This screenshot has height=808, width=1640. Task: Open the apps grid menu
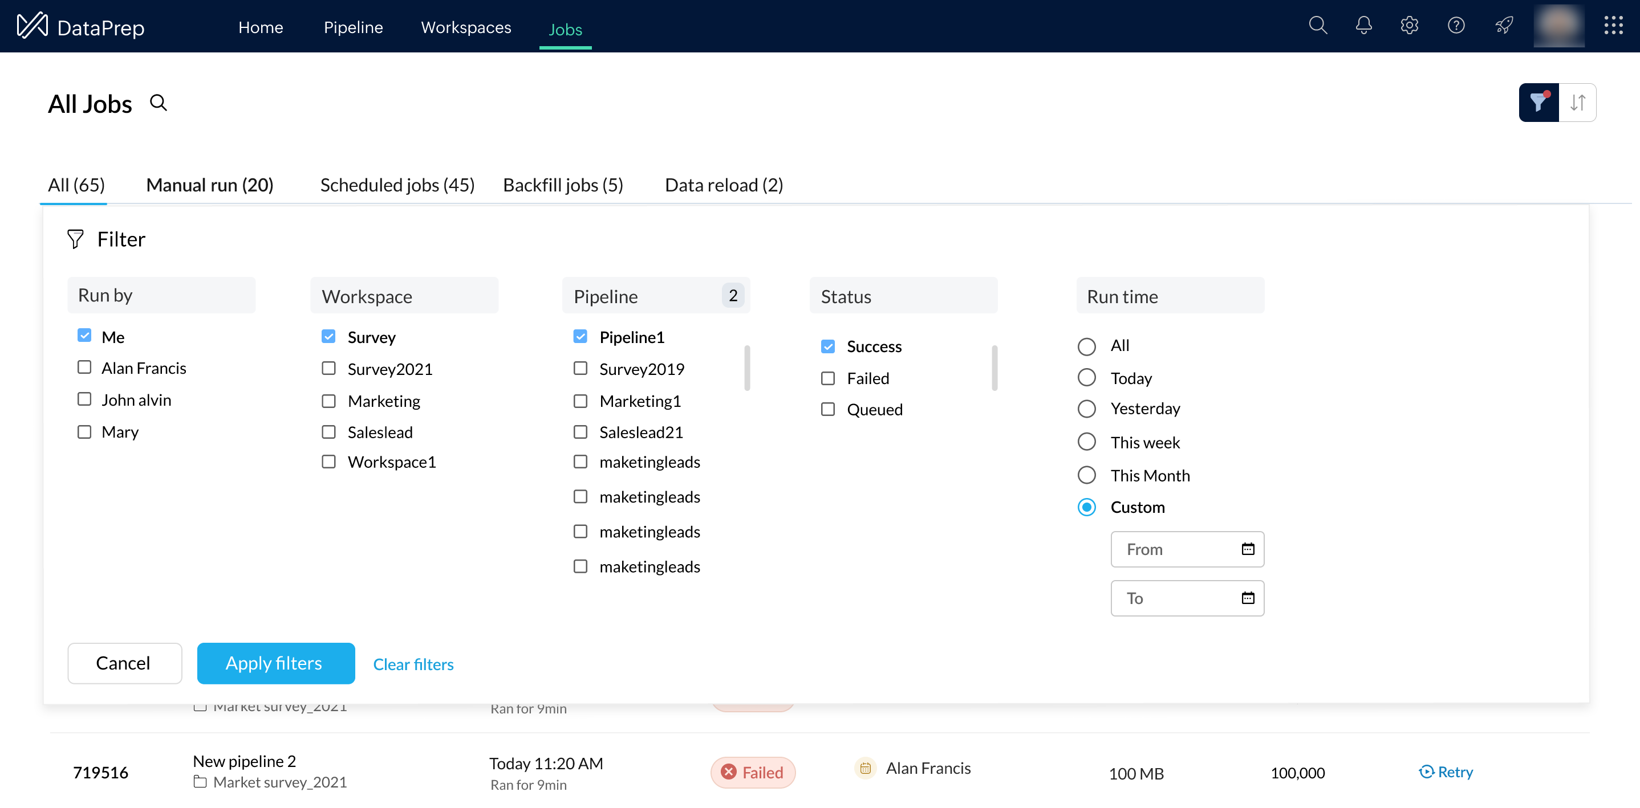pyautogui.click(x=1613, y=26)
